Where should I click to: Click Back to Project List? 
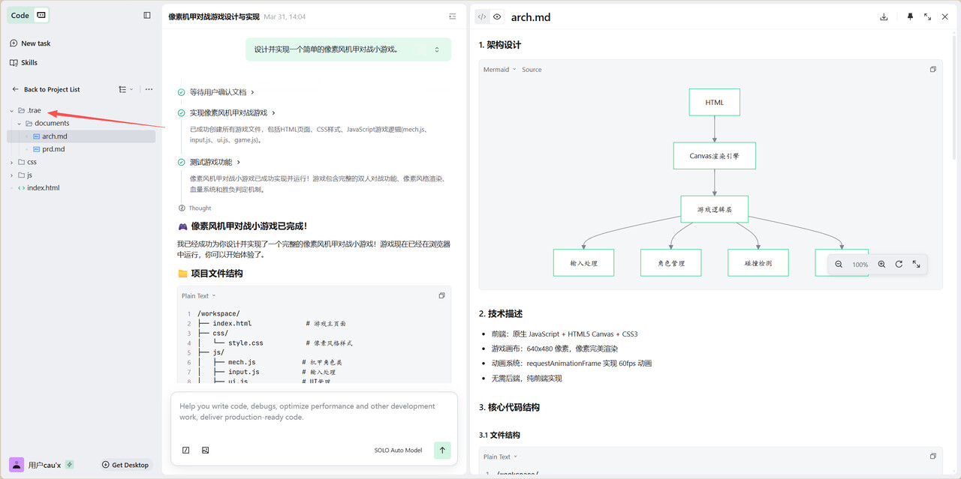pyautogui.click(x=51, y=89)
